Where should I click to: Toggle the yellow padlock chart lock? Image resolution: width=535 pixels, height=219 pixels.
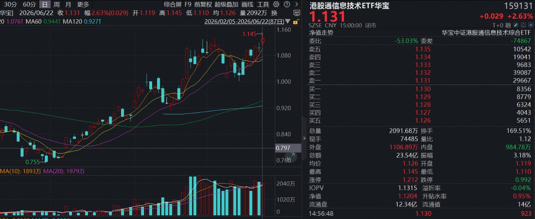pyautogui.click(x=296, y=21)
